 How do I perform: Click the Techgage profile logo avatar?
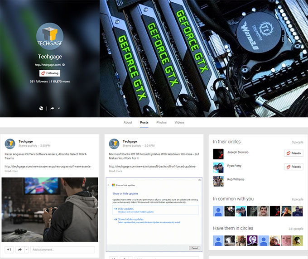[x=50, y=36]
